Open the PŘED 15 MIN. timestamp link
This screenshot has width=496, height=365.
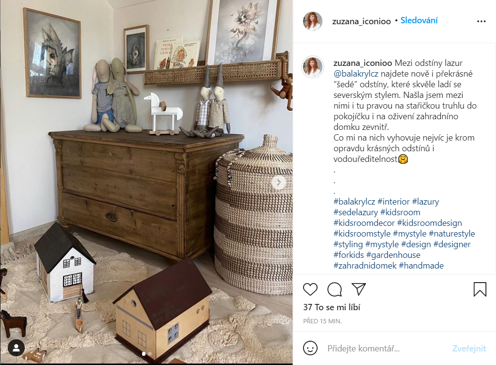click(x=322, y=321)
